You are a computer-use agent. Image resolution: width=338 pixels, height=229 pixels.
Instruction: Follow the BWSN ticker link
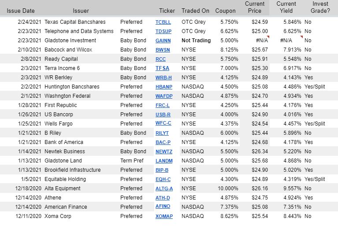[x=163, y=50]
